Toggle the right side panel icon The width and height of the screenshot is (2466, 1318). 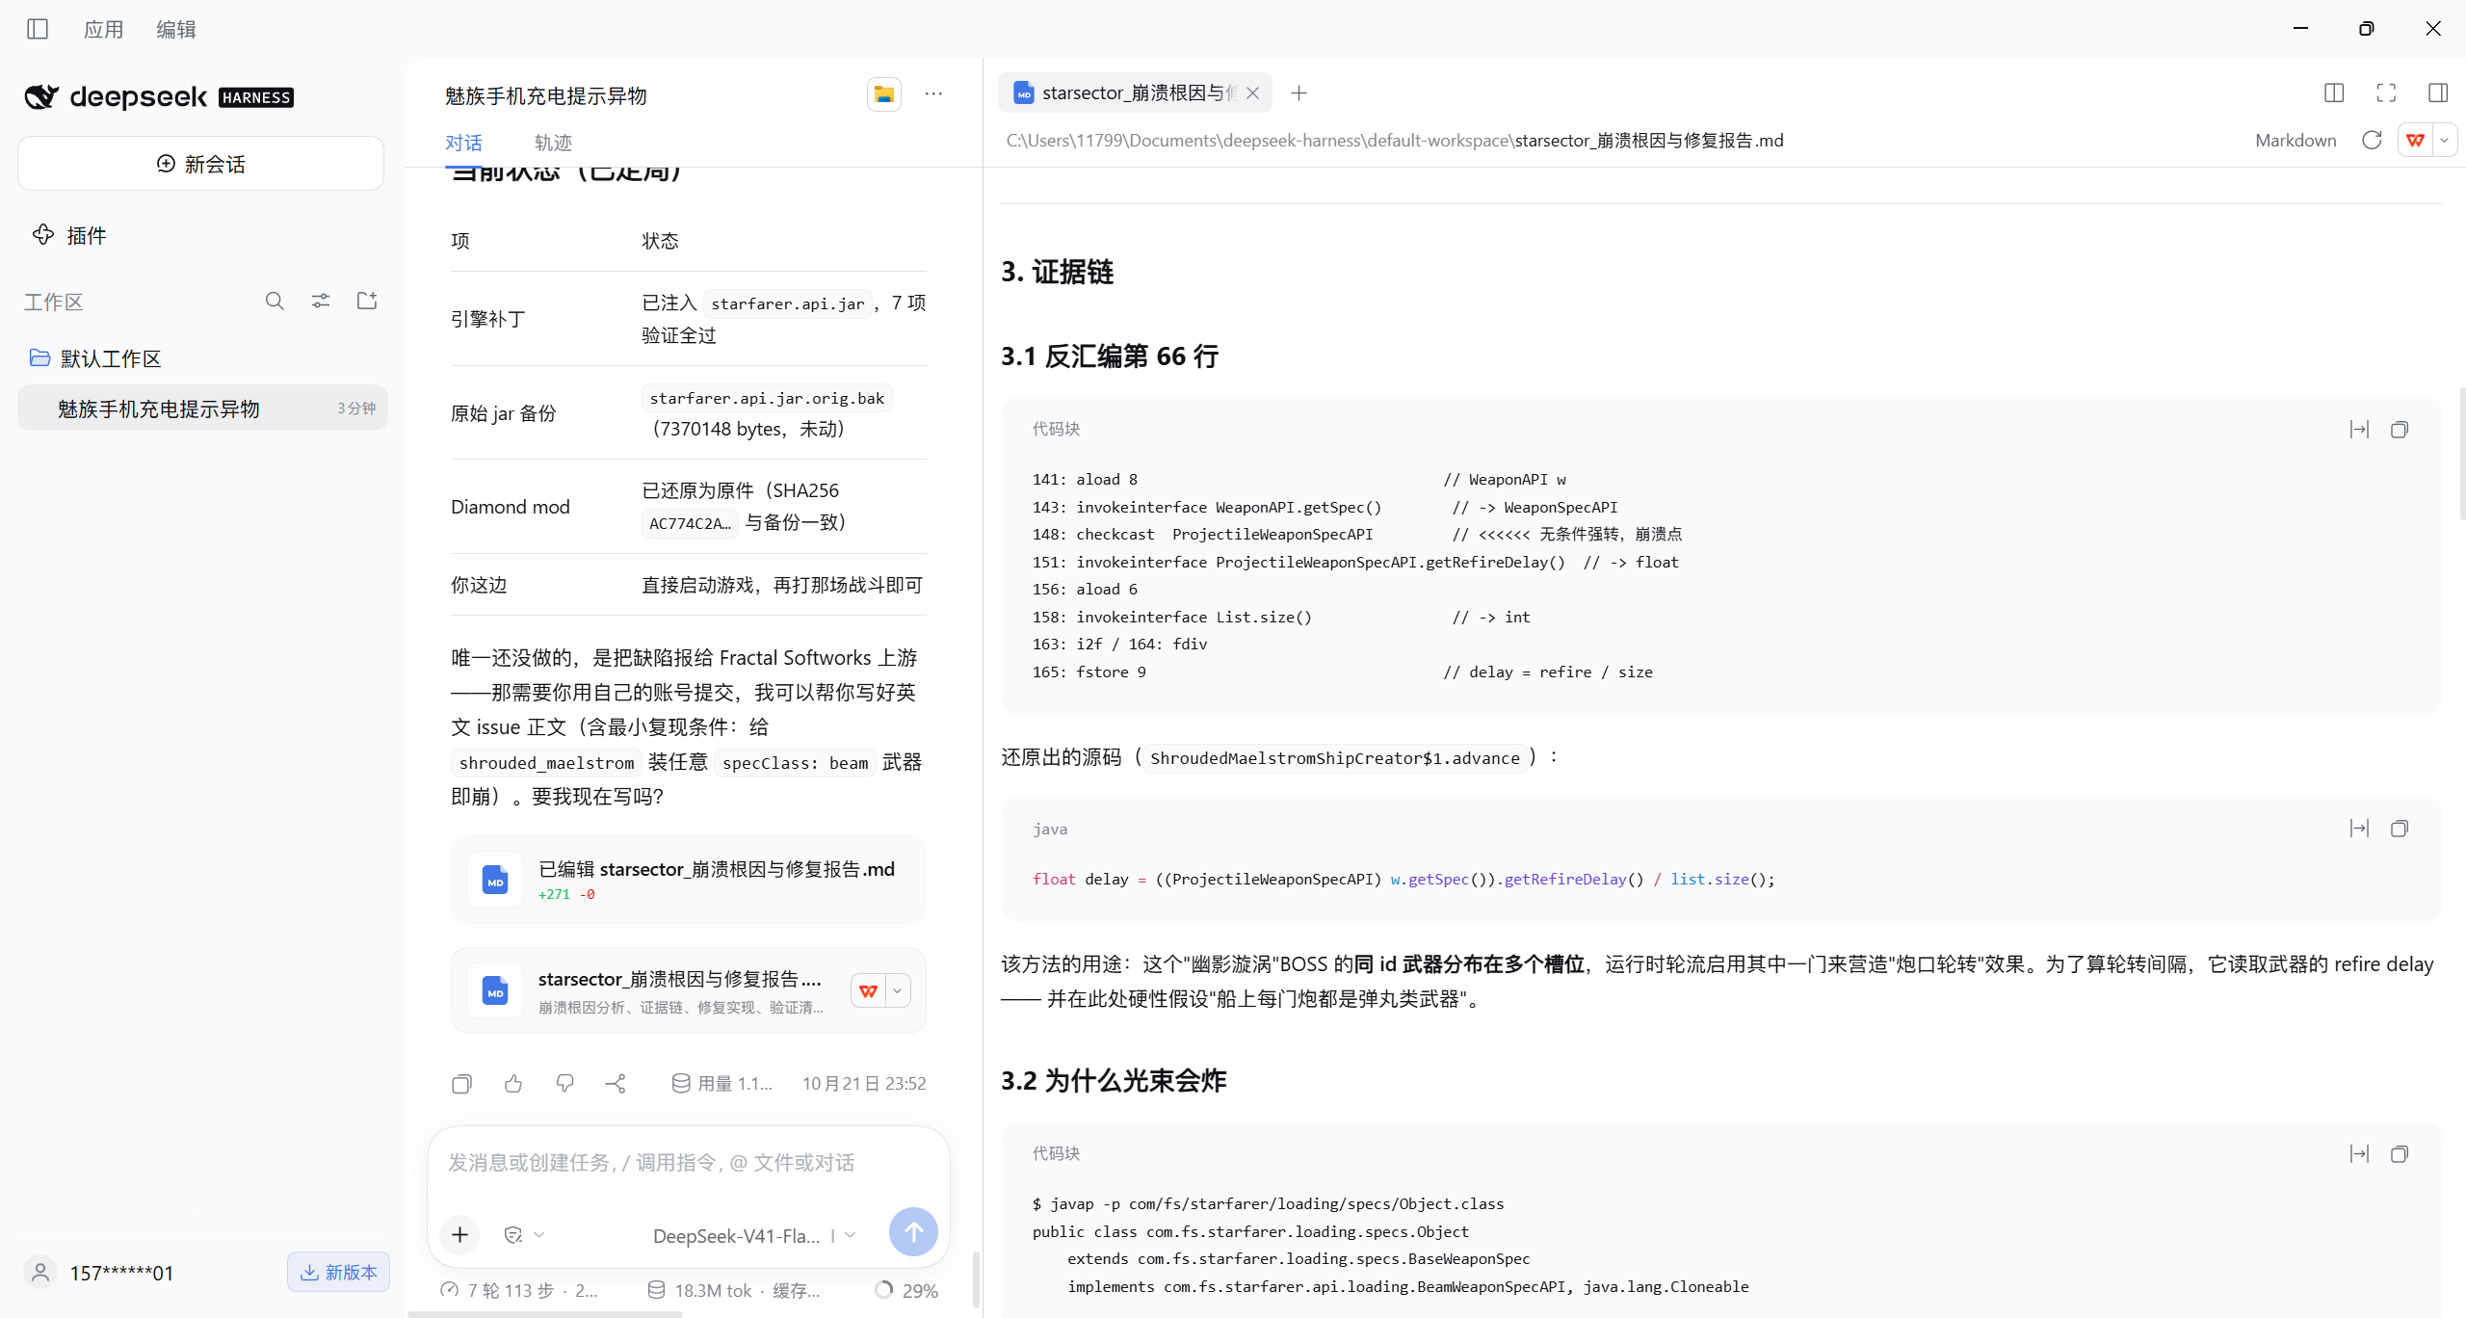coord(2438,93)
